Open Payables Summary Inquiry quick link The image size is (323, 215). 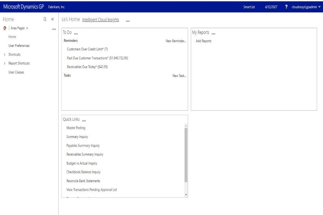83,145
